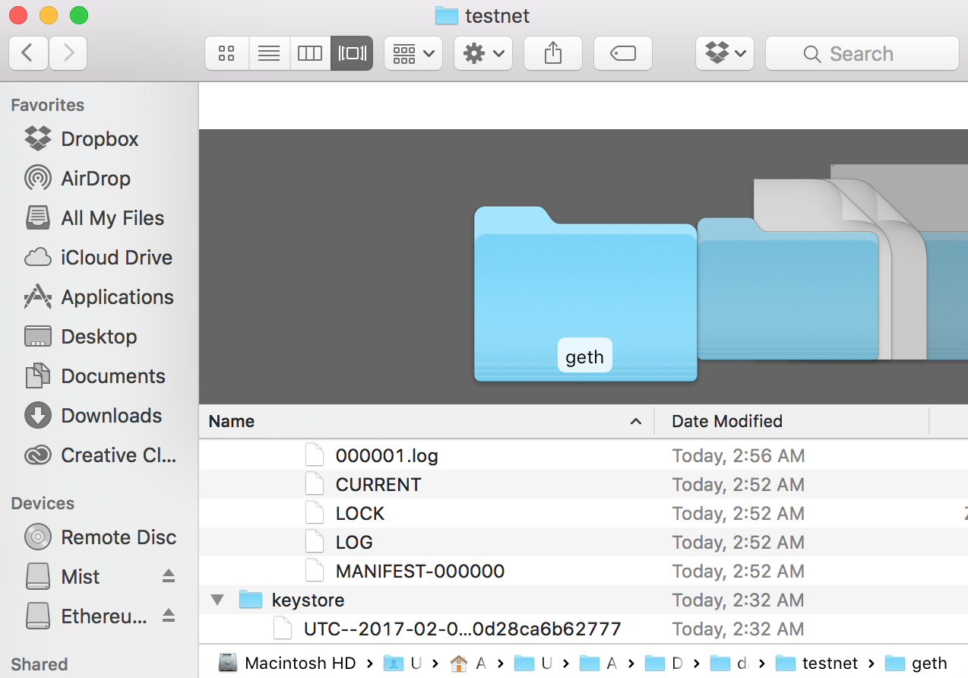Image resolution: width=968 pixels, height=678 pixels.
Task: Eject the Mist volume
Action: click(x=169, y=576)
